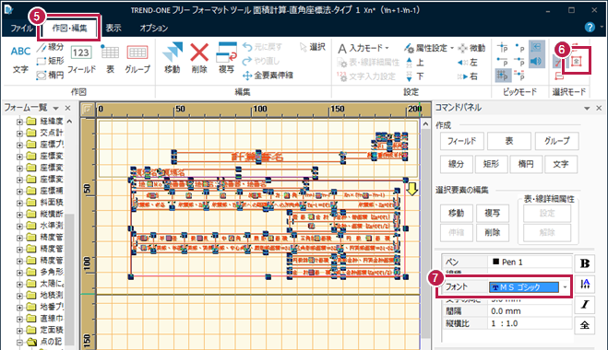The height and width of the screenshot is (350, 608).
Task: Toggle Bold B button in command panel
Action: click(584, 263)
